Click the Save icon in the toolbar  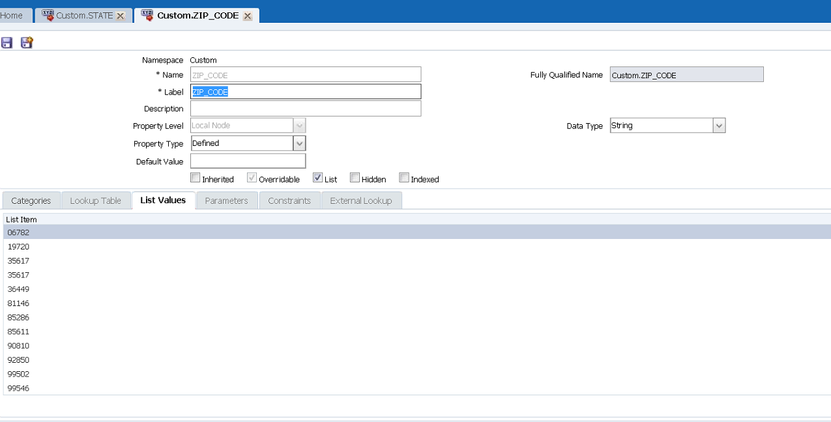7,43
